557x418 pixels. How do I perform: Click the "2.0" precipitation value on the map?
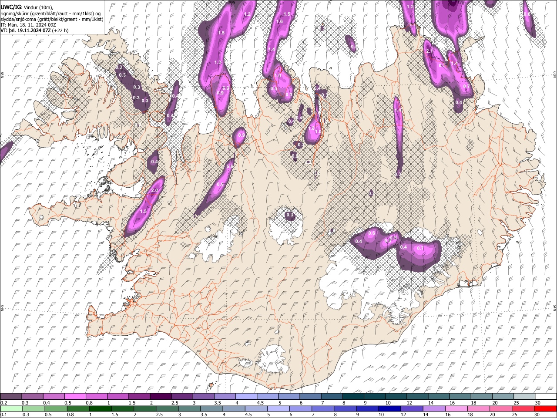click(154, 191)
